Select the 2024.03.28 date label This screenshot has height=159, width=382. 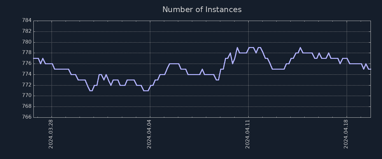pos(51,134)
